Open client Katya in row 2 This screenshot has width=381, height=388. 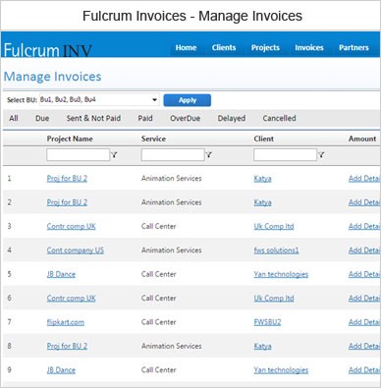coord(262,202)
